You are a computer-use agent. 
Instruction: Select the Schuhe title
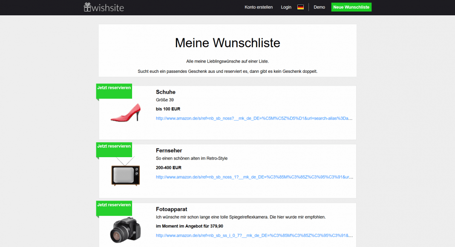165,92
